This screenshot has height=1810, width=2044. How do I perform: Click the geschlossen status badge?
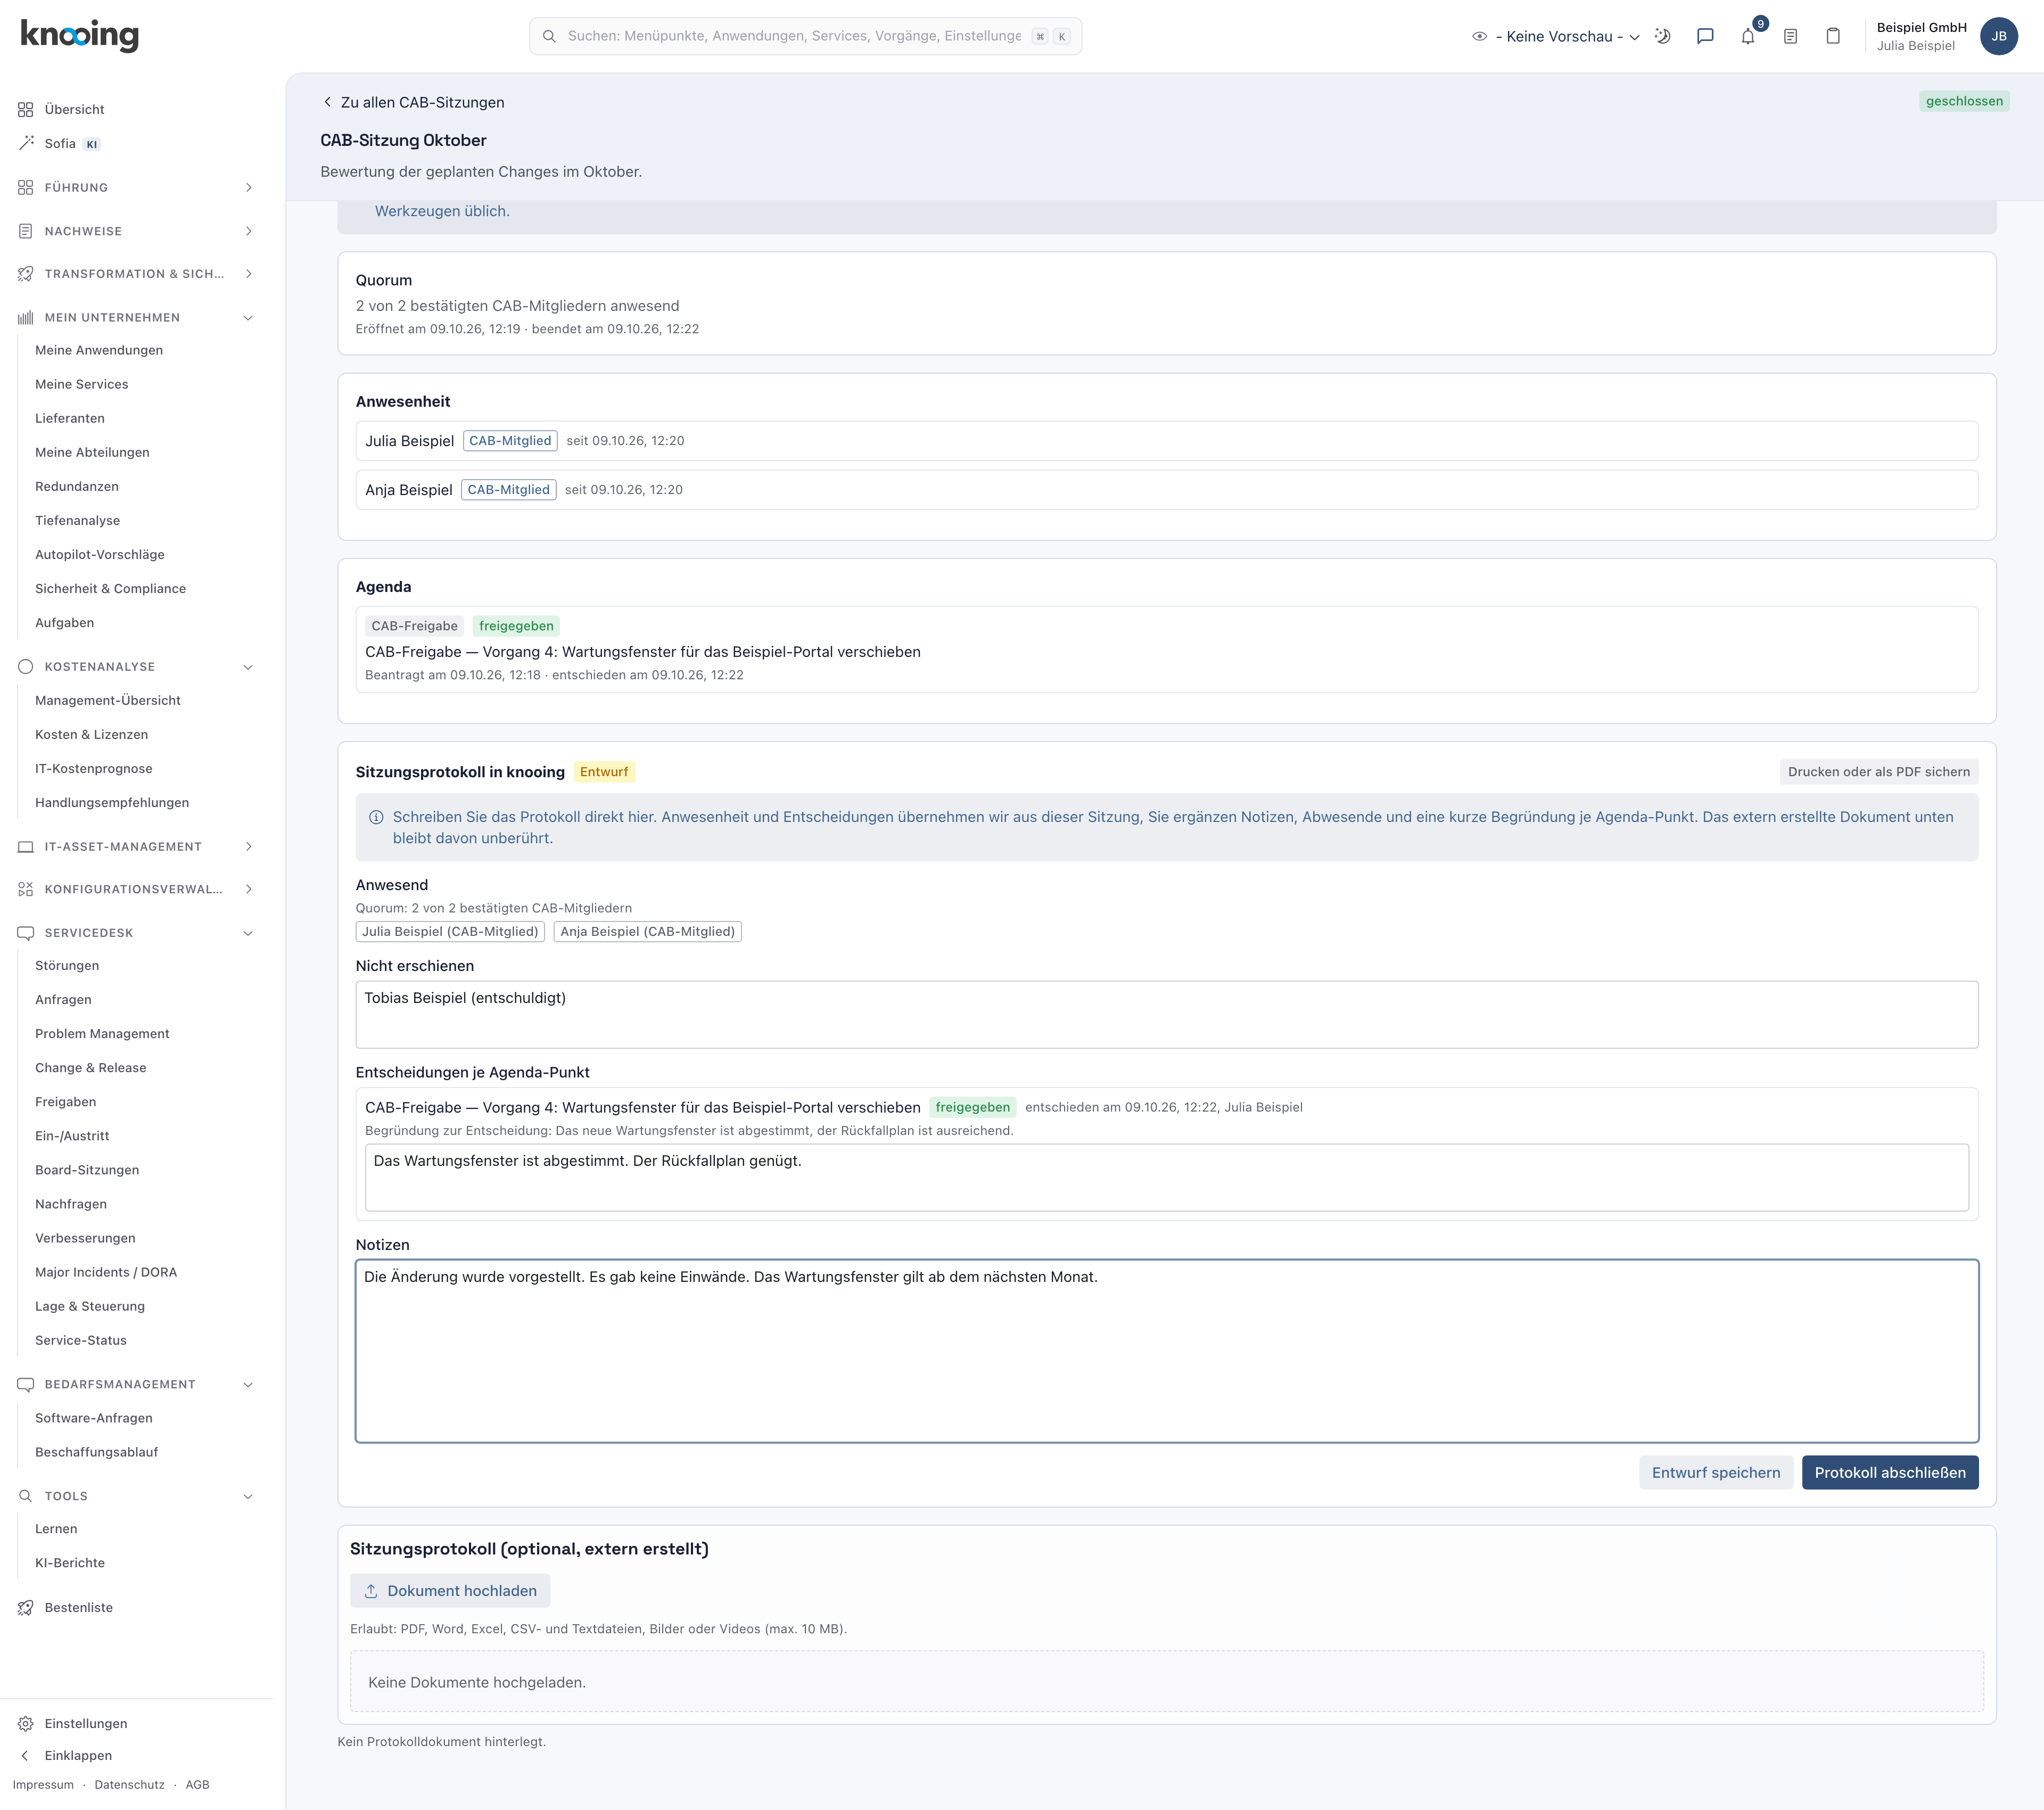1964,101
